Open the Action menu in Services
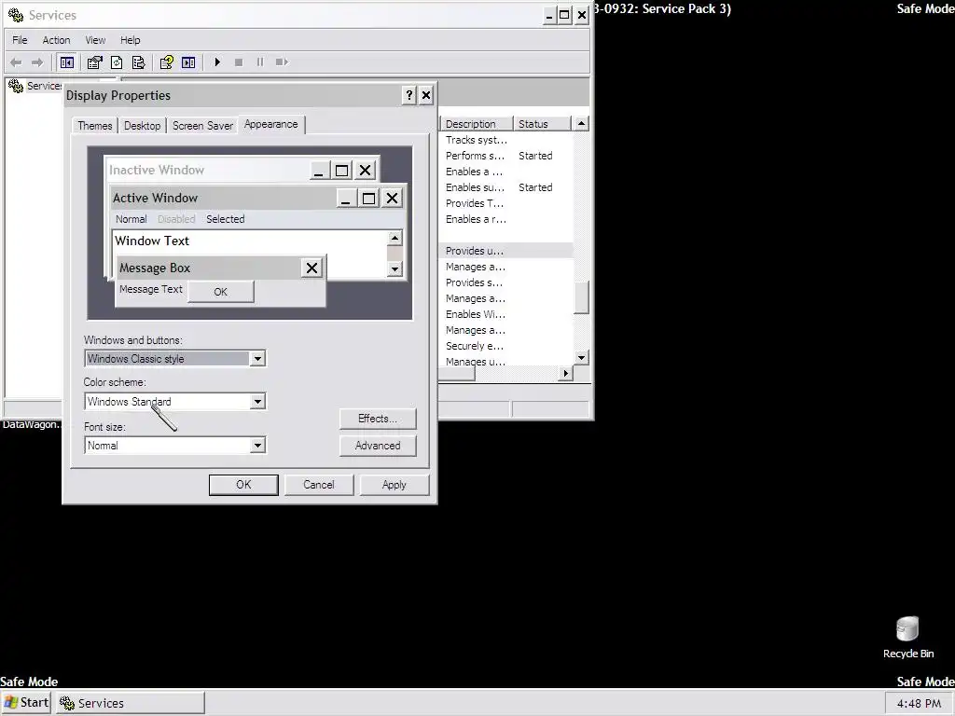The height and width of the screenshot is (716, 955). [56, 40]
